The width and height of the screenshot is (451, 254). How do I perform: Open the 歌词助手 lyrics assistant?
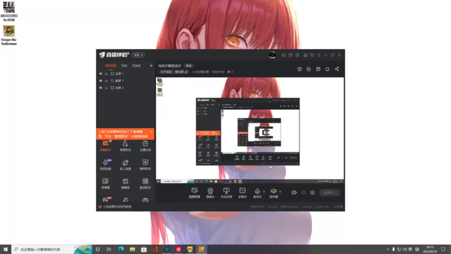(x=145, y=183)
